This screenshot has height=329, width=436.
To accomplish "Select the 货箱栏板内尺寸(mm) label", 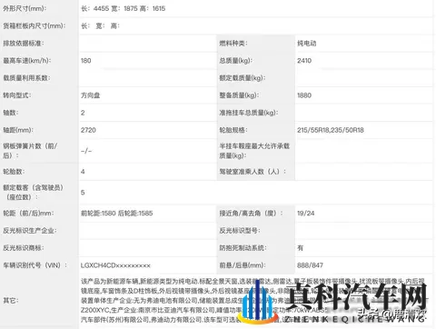I will [x=35, y=25].
